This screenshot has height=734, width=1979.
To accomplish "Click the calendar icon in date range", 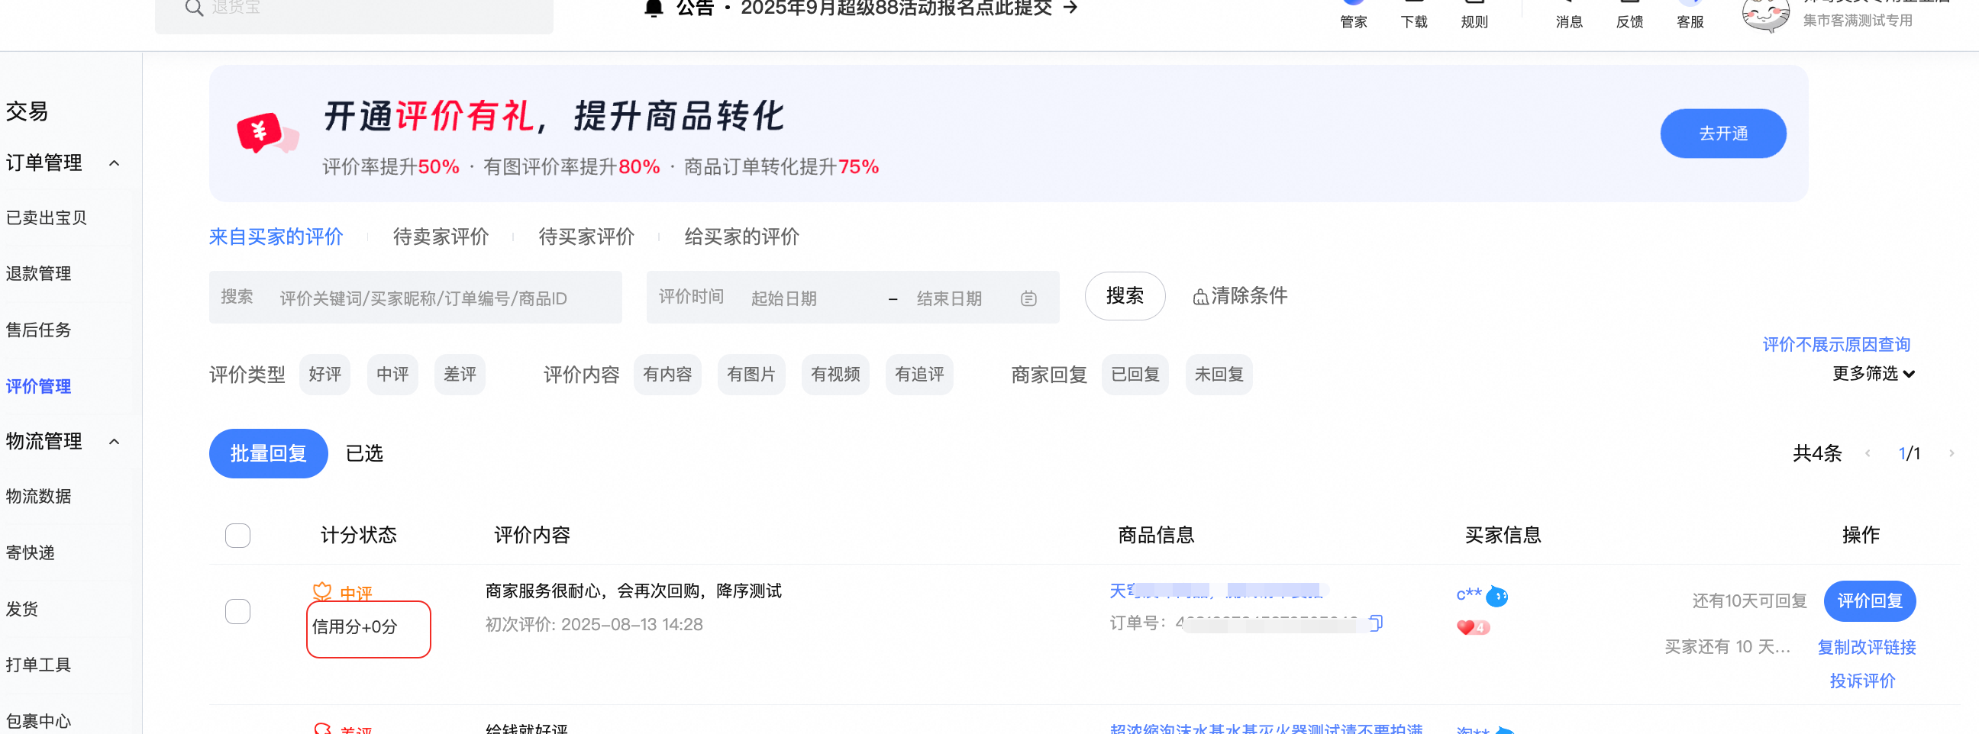I will [1028, 298].
